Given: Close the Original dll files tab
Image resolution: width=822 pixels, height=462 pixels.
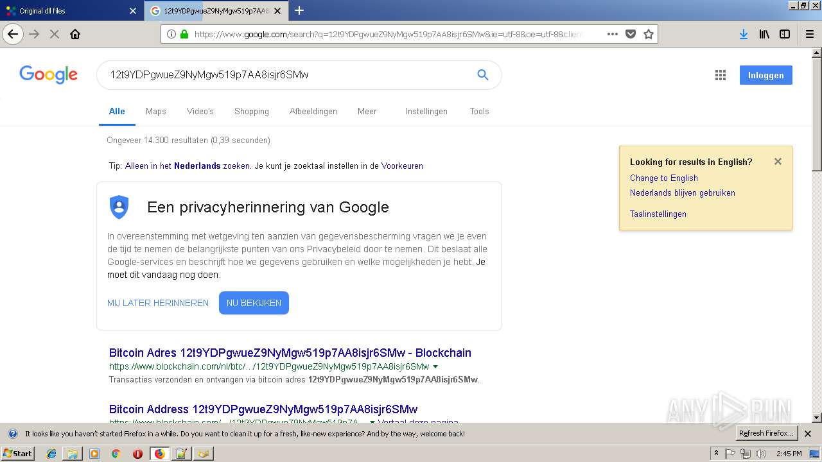Looking at the screenshot, I should point(133,11).
